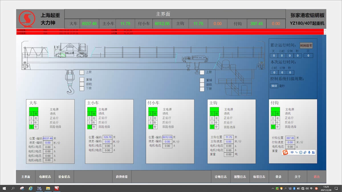
Task: Click right hook 下限 indicator box
Action: point(202,89)
